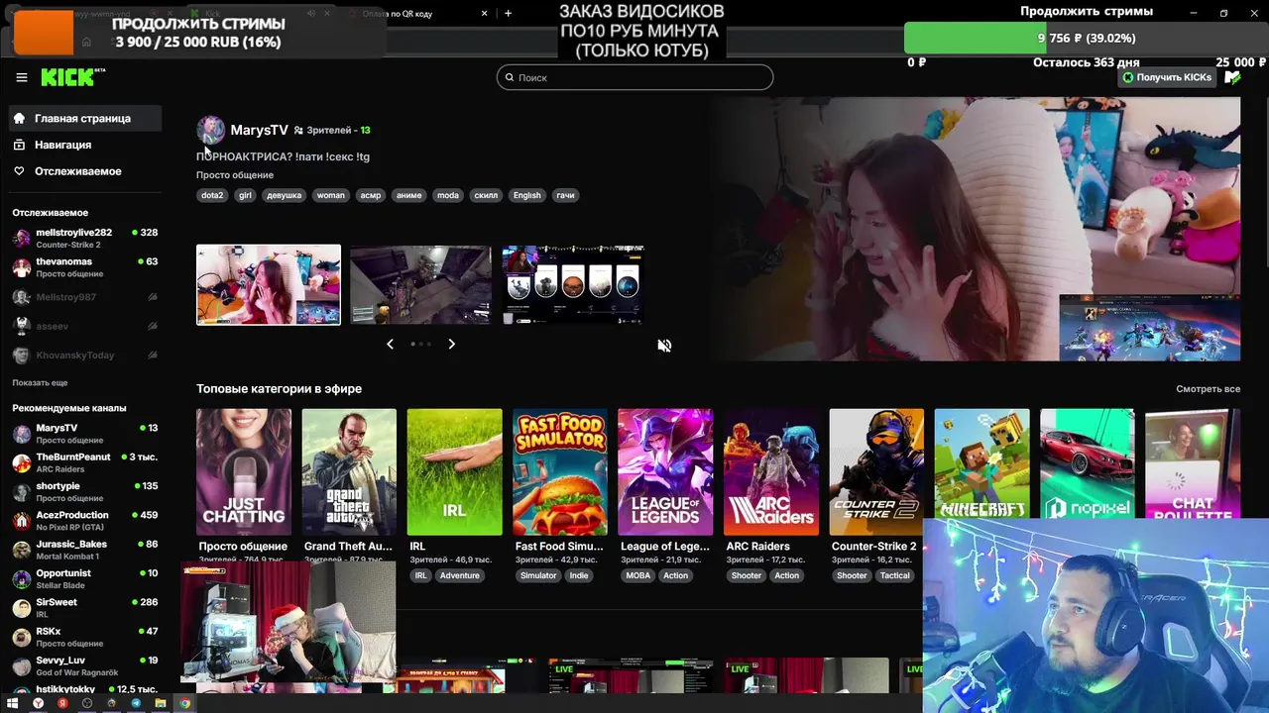Open the IRL category card

coord(454,471)
